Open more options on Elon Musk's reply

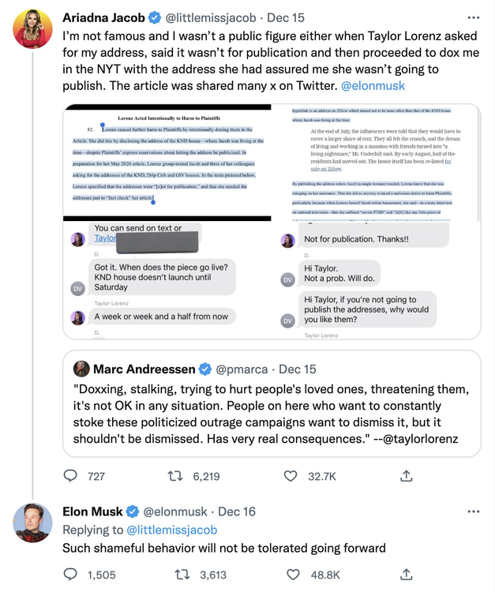coord(473,511)
